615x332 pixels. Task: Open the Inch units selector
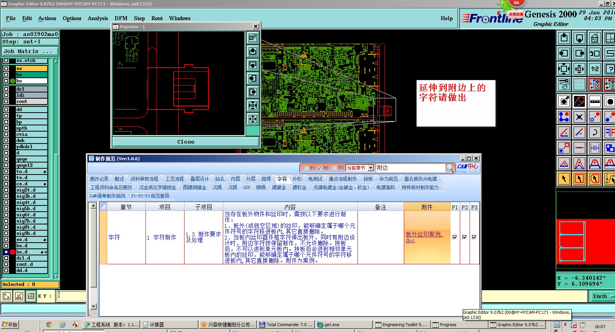click(602, 296)
